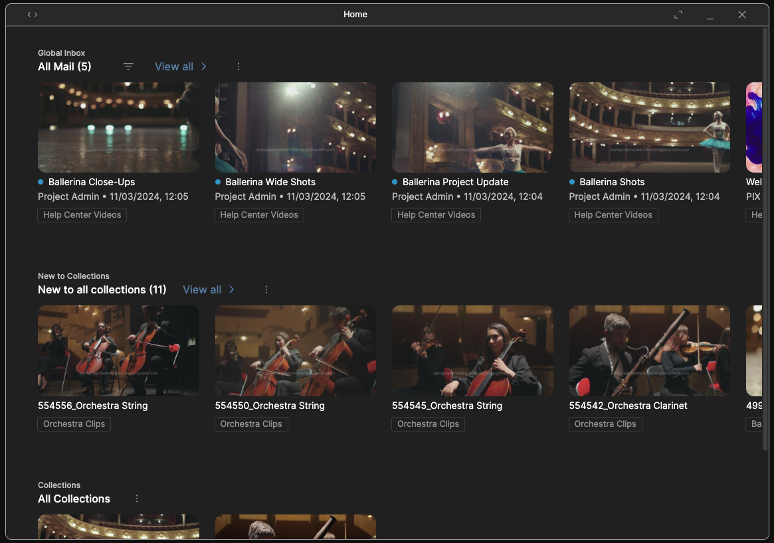Screen dimensions: 774x543
Task: Open 554550_Orchestra String clip thumbnail
Action: 295,350
